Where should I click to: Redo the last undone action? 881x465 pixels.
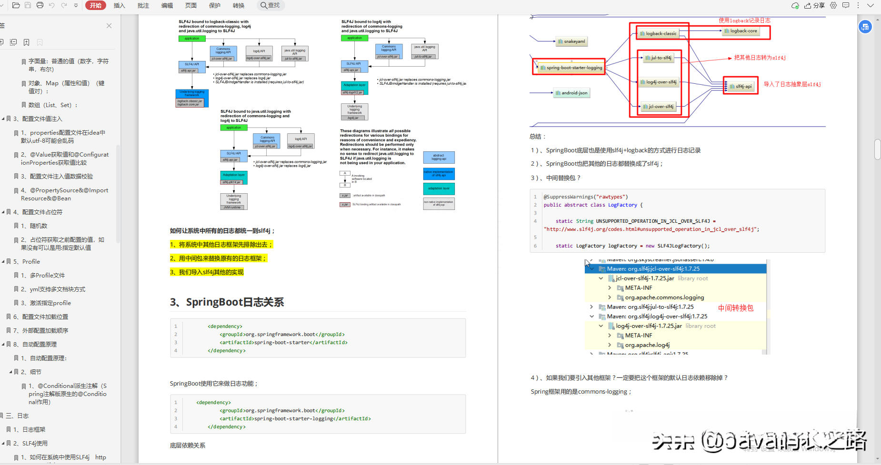pos(63,5)
